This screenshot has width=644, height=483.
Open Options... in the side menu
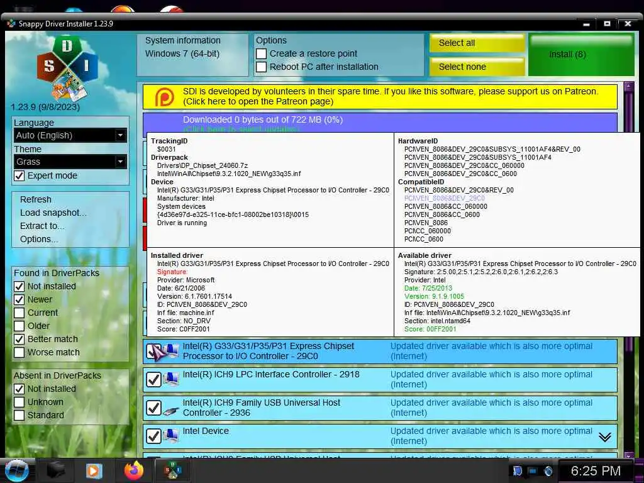coord(39,239)
